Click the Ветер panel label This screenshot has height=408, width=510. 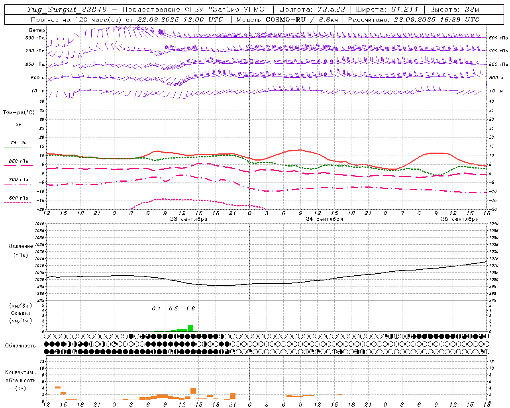tap(37, 30)
